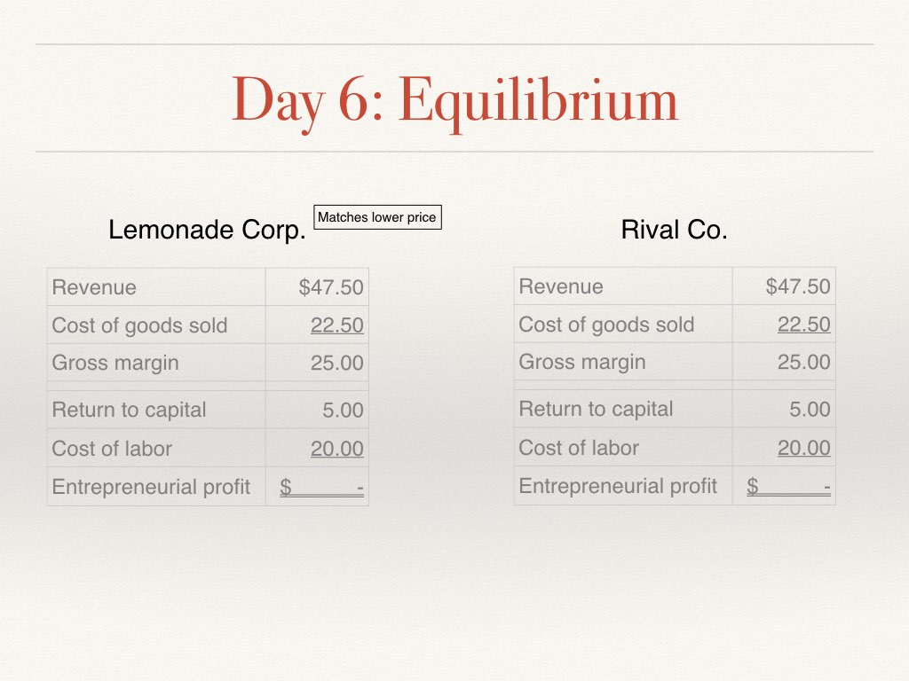Viewport: 909px width, 681px height.
Task: Click the Rival Co. heading
Action: pos(674,230)
